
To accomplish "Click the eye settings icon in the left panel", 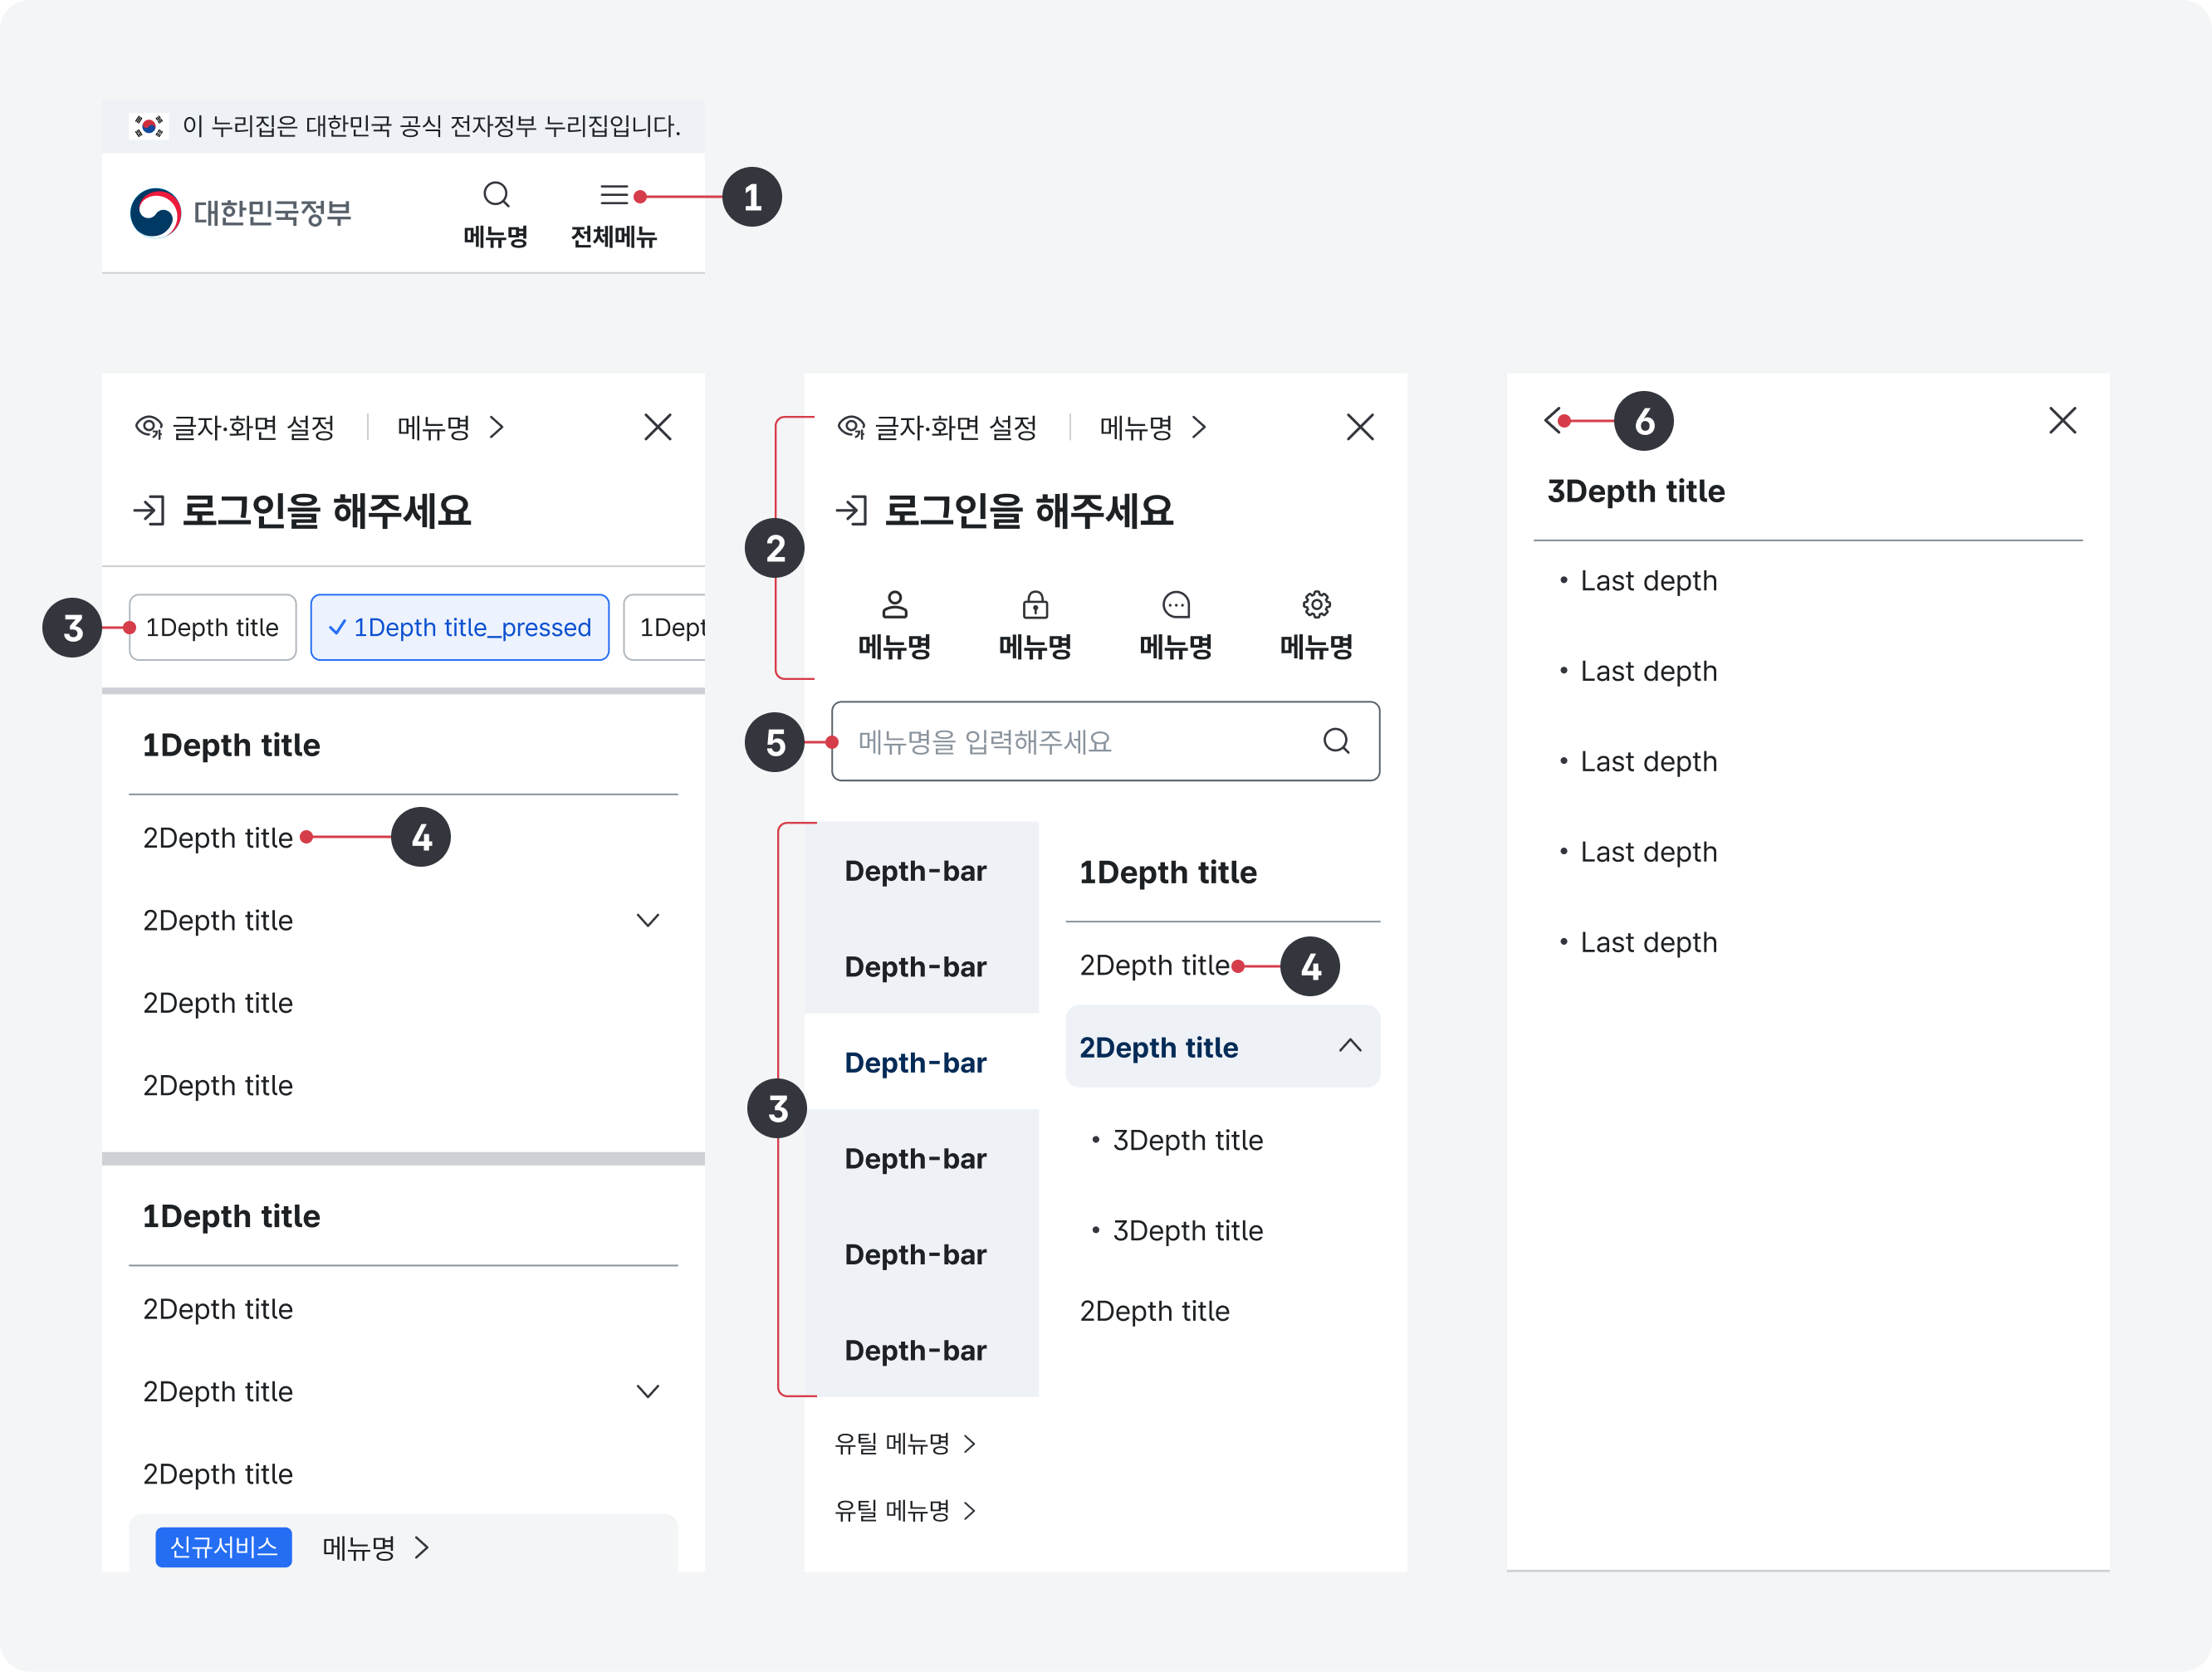I will point(149,428).
